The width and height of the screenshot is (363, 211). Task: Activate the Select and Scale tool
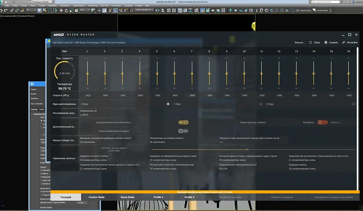tap(71, 10)
